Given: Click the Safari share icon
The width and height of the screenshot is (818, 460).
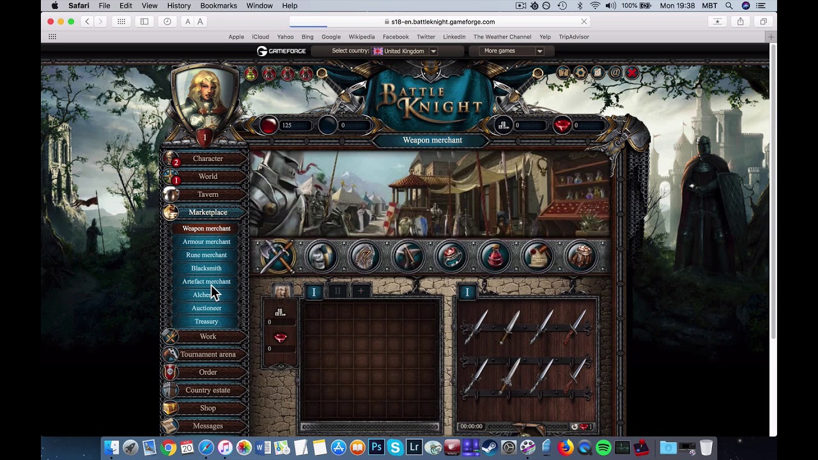Looking at the screenshot, I should 740,22.
